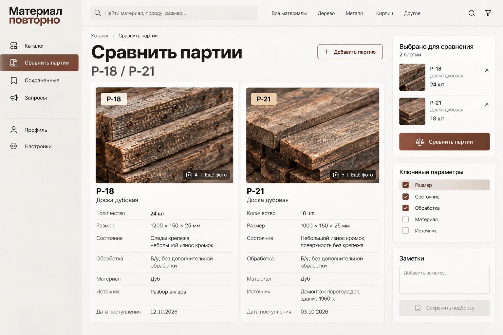The width and height of the screenshot is (503, 335).
Task: Click the P-18 label badge on photo
Action: [x=114, y=99]
